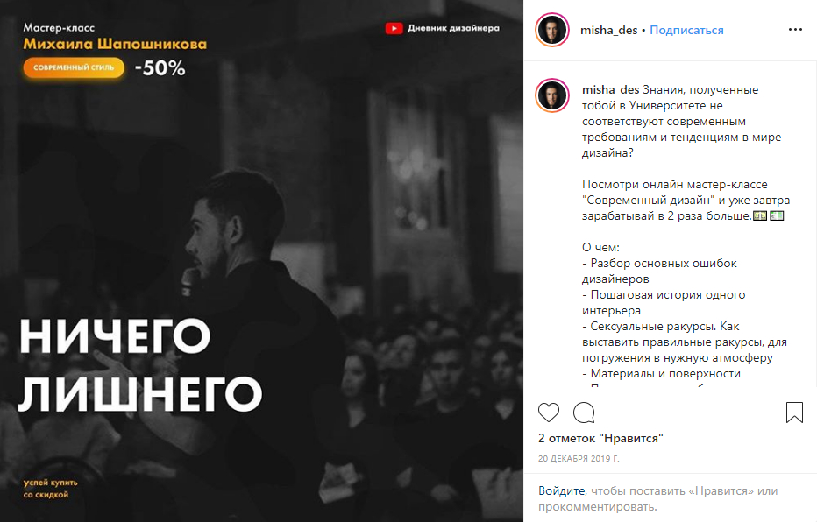Click the успей купить со скидкой text
This screenshot has height=522, width=817.
point(50,488)
